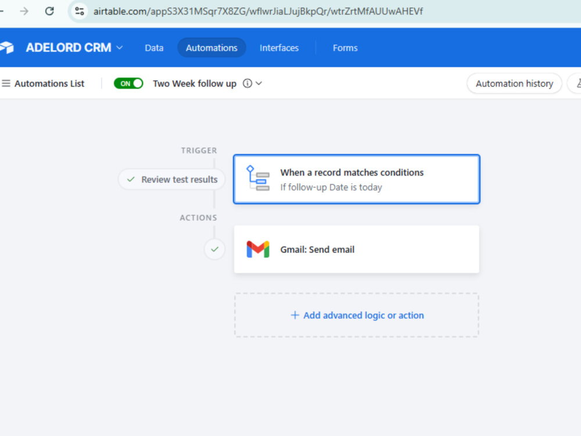Open Automation history
Image resolution: width=581 pixels, height=436 pixels.
(x=514, y=84)
